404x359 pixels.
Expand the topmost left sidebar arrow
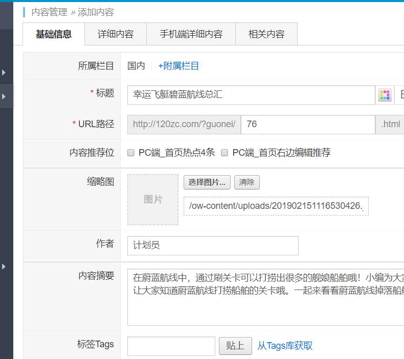click(4, 73)
